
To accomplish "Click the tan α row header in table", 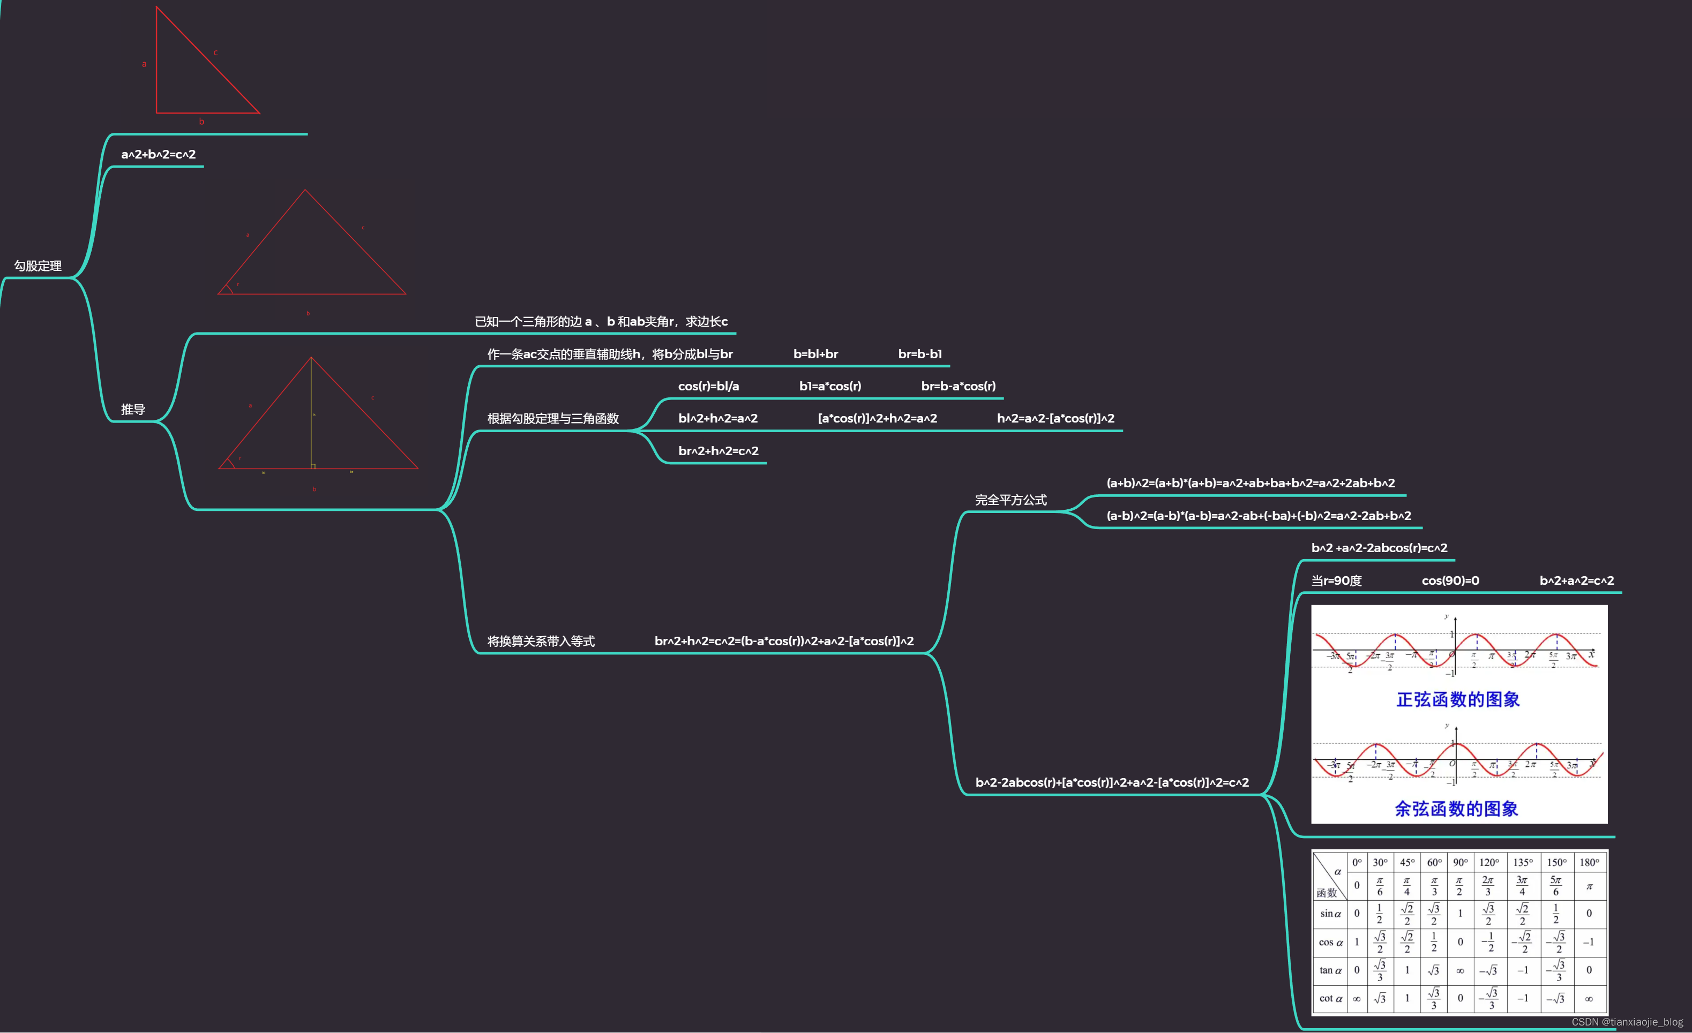I will (1330, 970).
